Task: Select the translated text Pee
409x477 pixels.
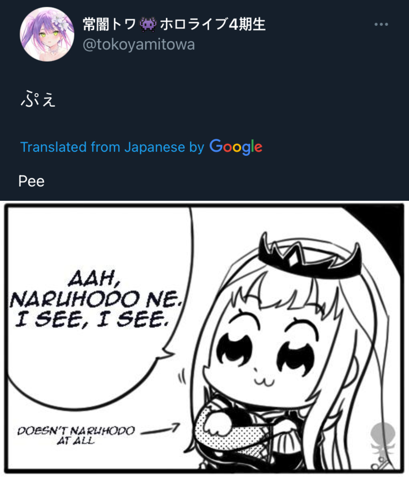Action: point(31,181)
